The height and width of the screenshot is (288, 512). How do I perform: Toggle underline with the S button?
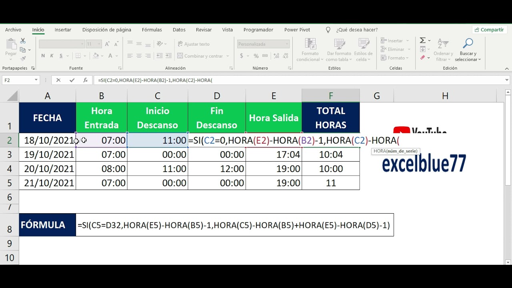click(61, 56)
